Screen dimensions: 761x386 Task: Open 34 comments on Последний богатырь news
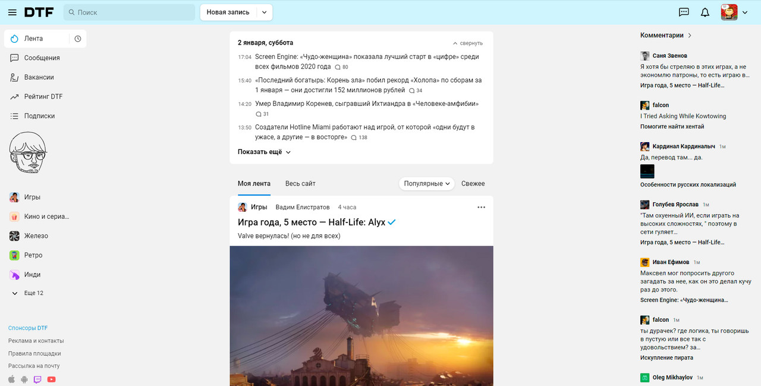(416, 90)
